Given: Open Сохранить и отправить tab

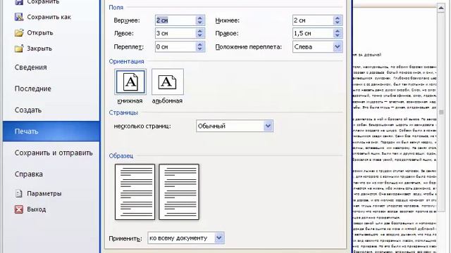Looking at the screenshot, I should (54, 153).
